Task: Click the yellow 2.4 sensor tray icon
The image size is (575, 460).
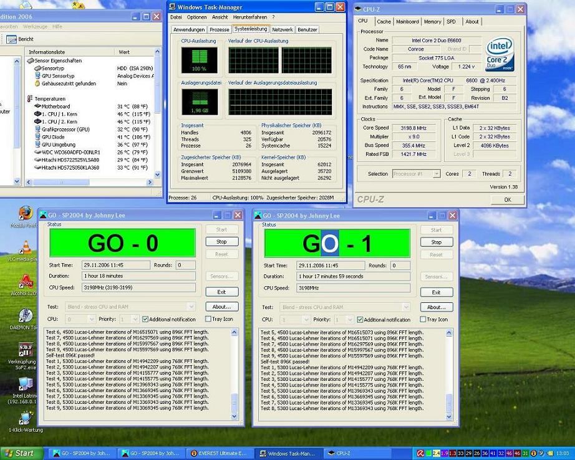Action: [x=436, y=453]
